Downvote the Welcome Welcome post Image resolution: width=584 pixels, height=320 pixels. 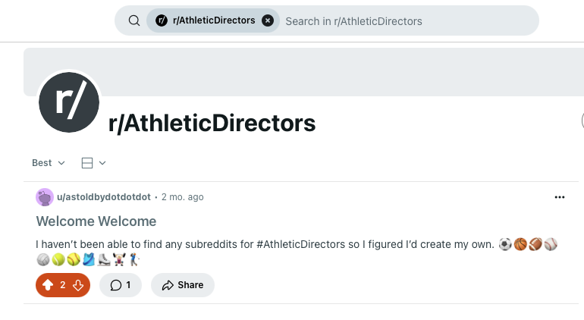(x=78, y=285)
